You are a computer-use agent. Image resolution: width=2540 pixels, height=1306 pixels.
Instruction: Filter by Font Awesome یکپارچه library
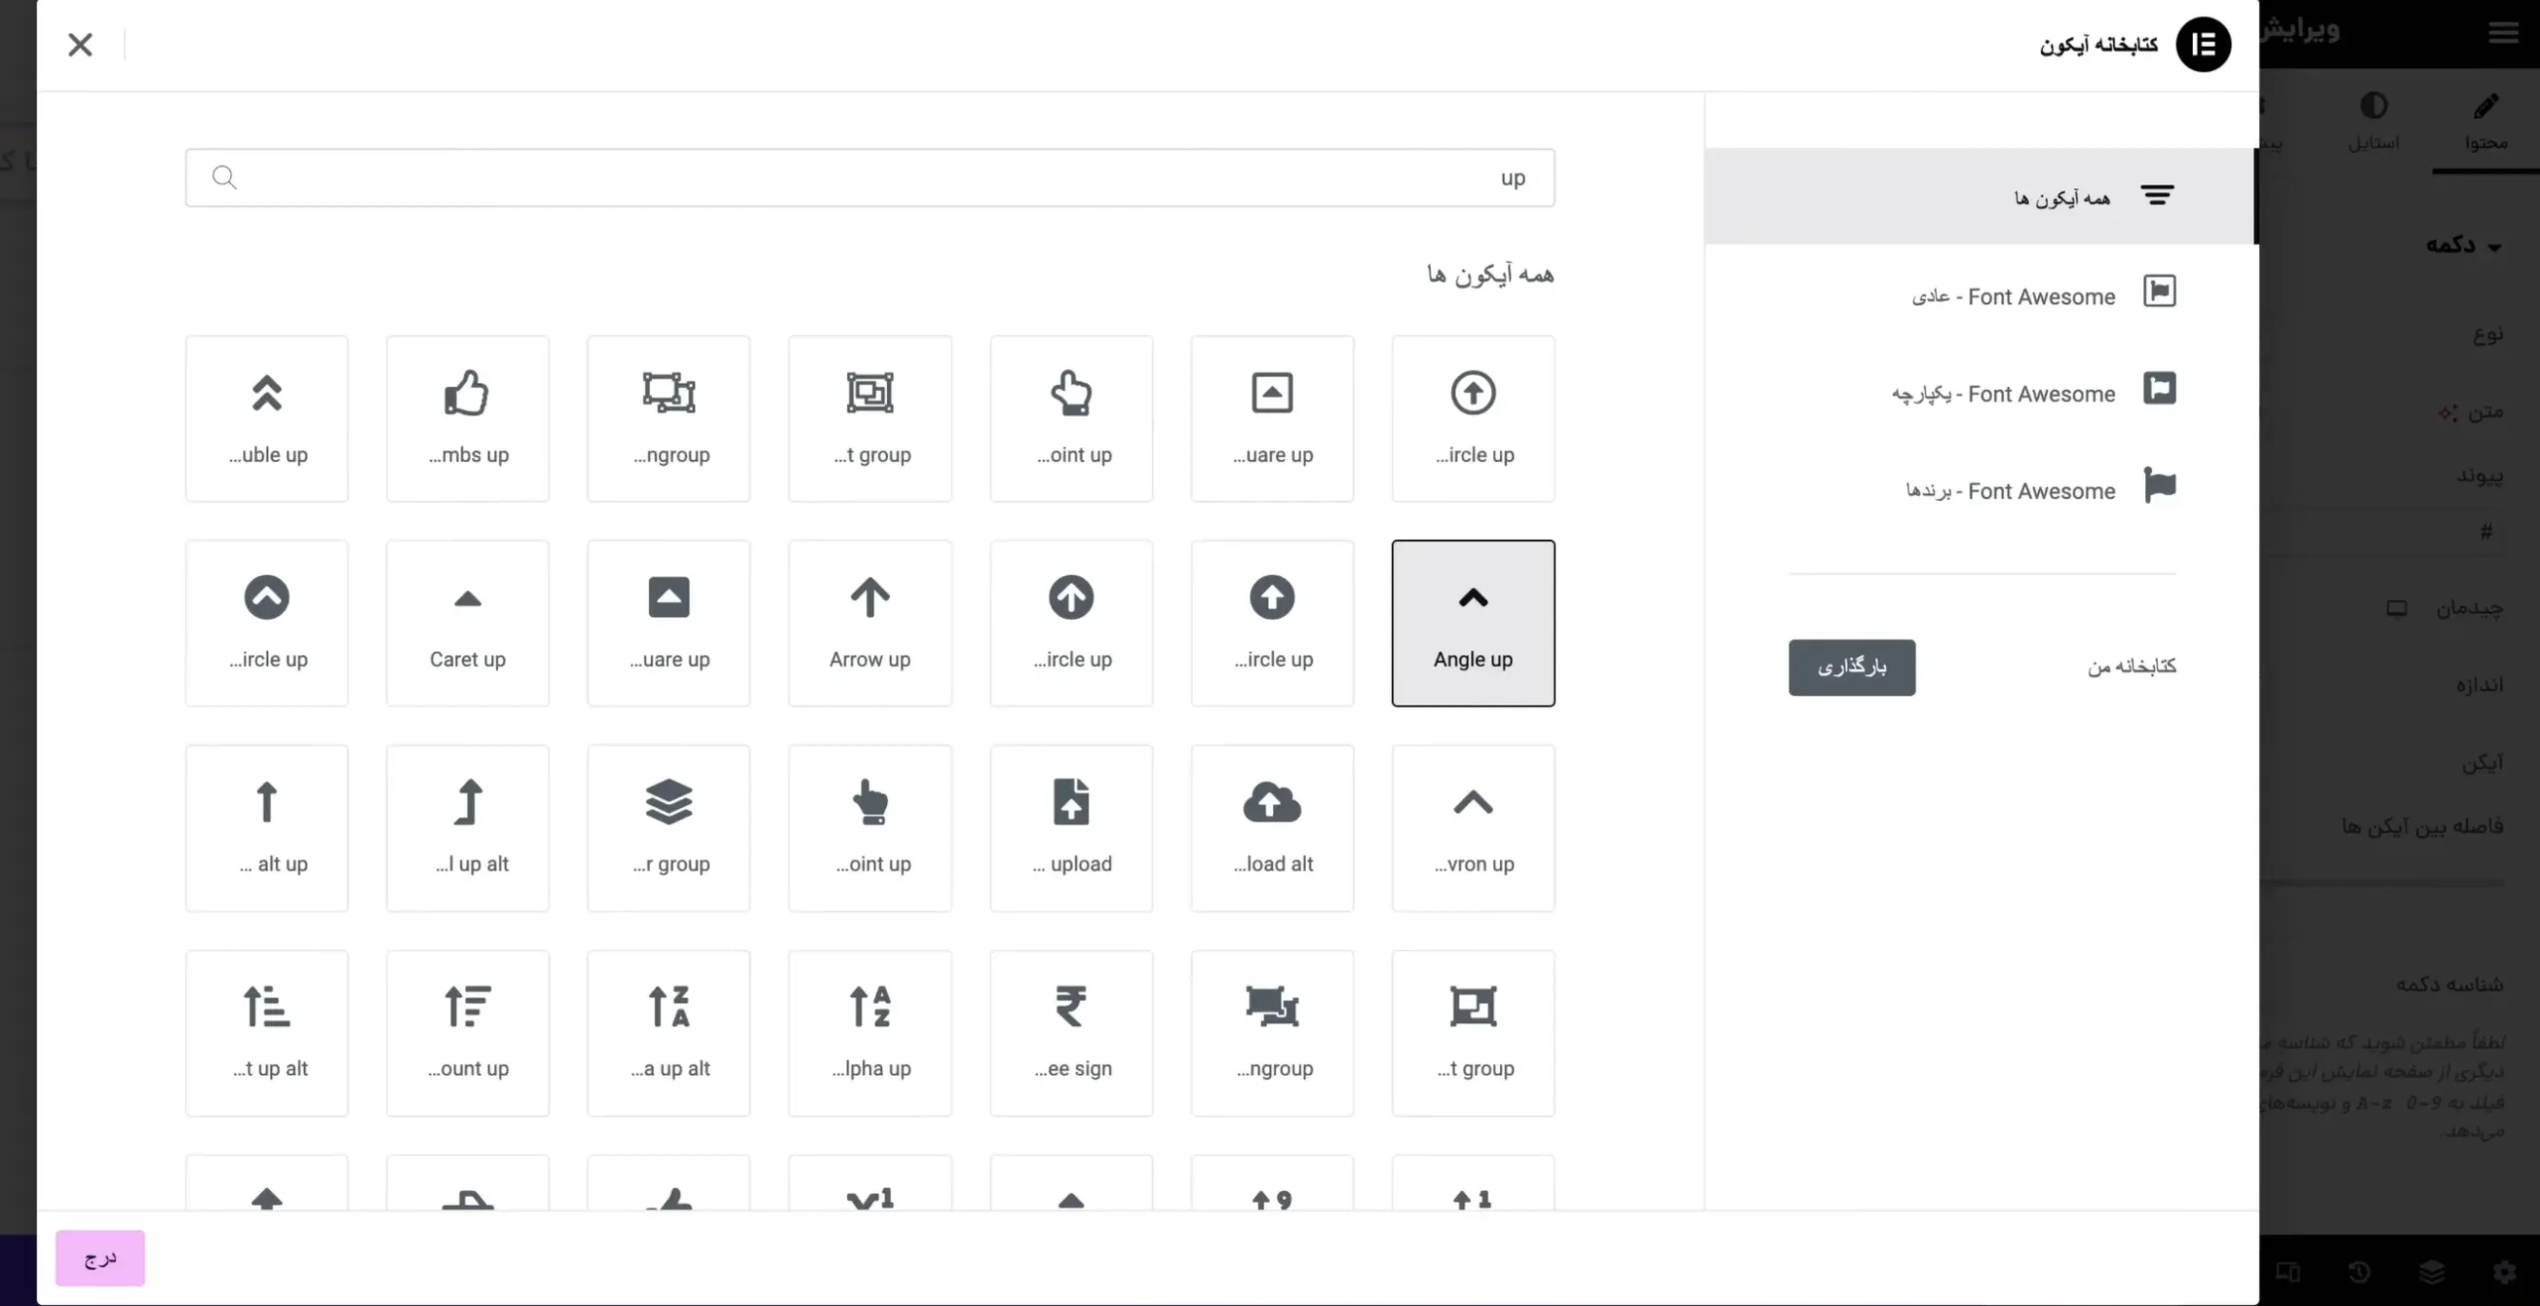tap(2004, 393)
